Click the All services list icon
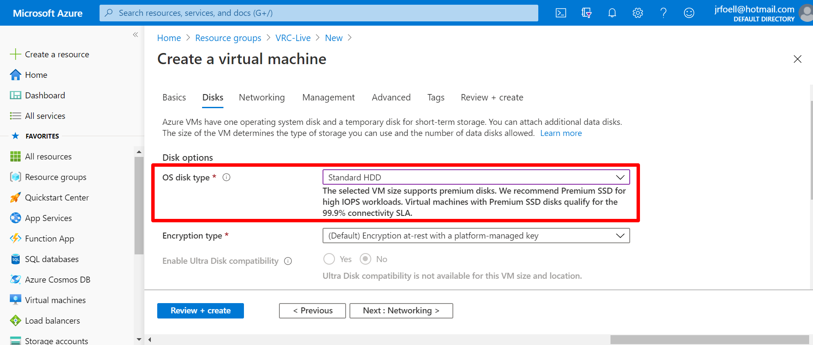This screenshot has width=813, height=345. [15, 116]
